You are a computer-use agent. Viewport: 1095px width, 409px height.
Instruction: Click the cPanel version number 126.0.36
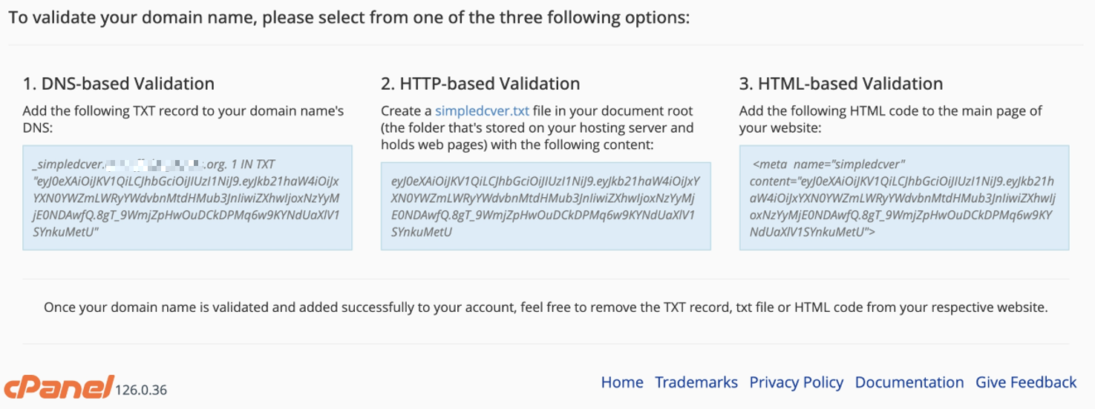141,390
